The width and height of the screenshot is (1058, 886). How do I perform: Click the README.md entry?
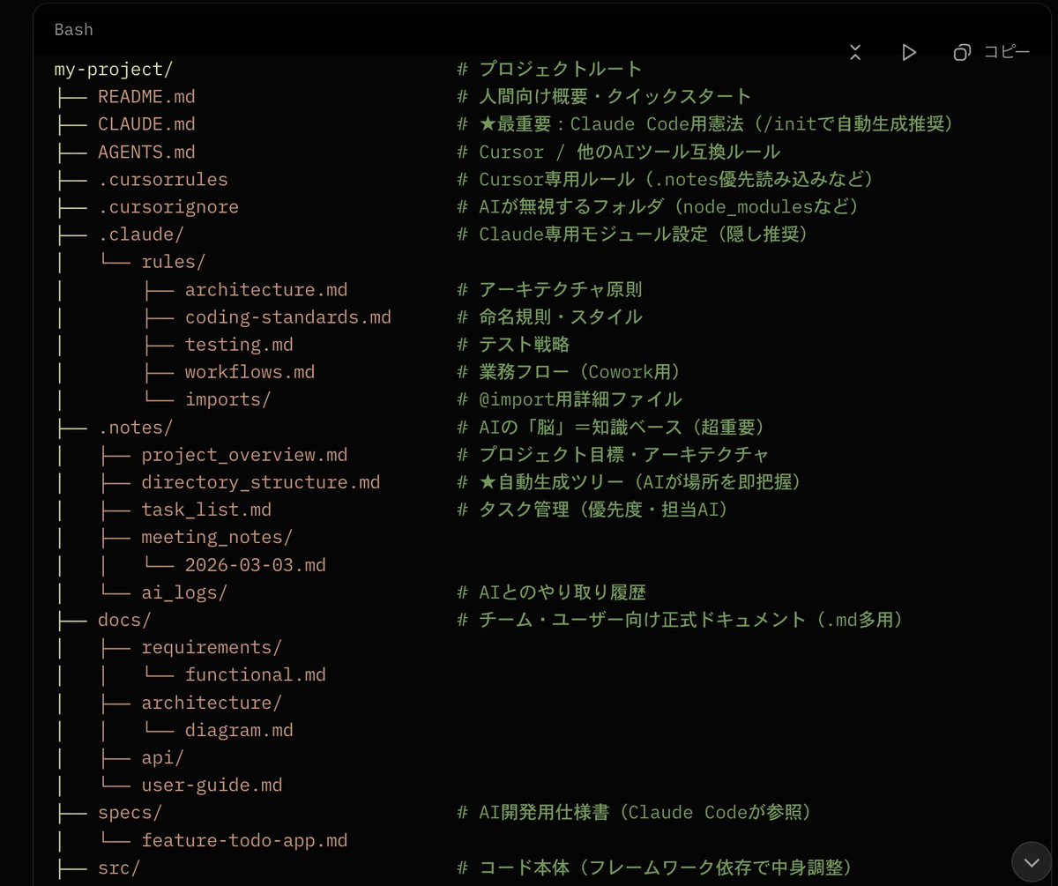[x=146, y=97]
